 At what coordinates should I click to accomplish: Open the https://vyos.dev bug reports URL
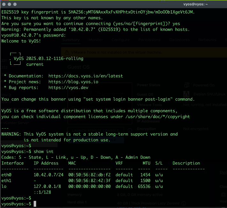click(68, 87)
